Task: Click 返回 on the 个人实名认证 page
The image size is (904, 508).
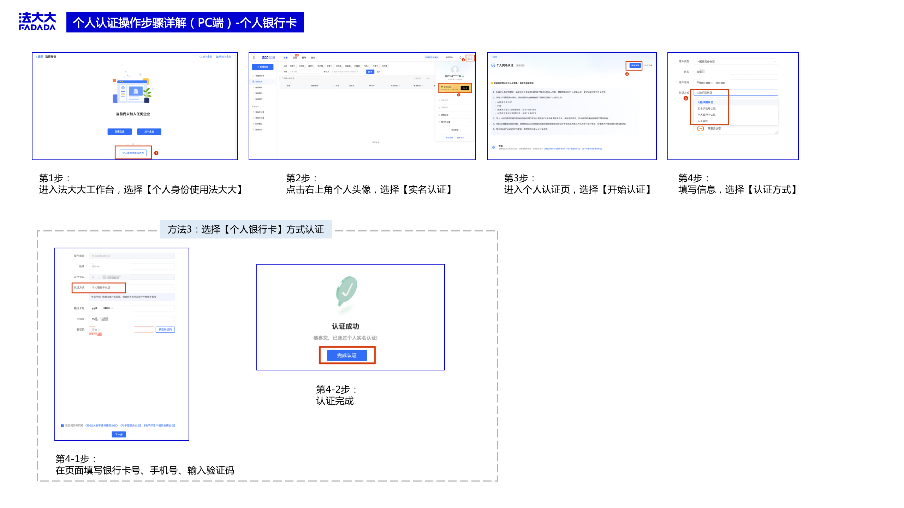Action: pyautogui.click(x=494, y=57)
